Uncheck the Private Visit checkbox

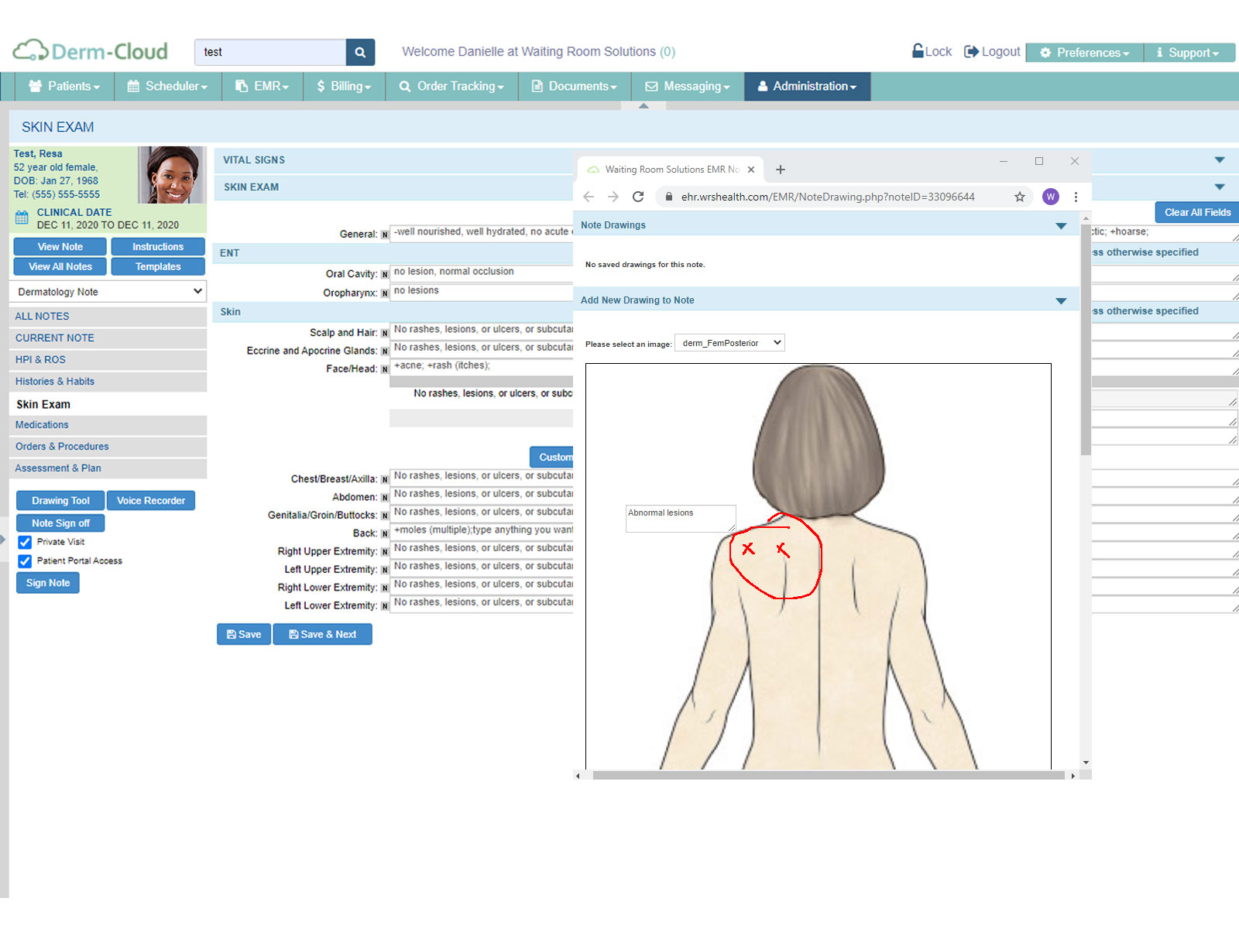coord(25,542)
